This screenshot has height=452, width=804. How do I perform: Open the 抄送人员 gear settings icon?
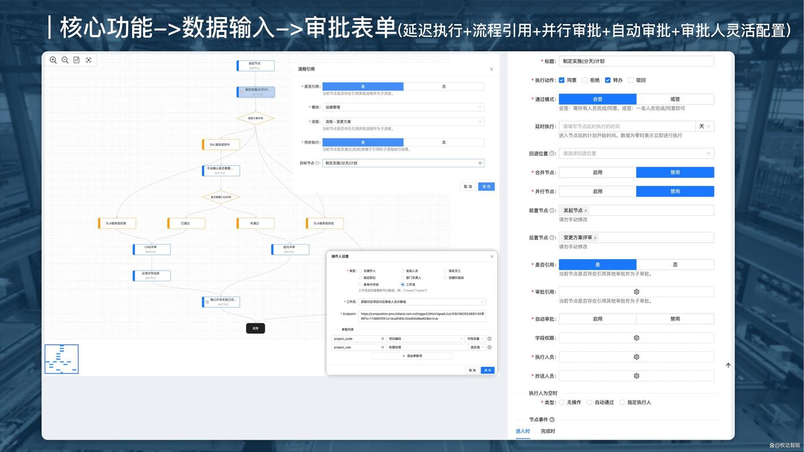pyautogui.click(x=637, y=375)
